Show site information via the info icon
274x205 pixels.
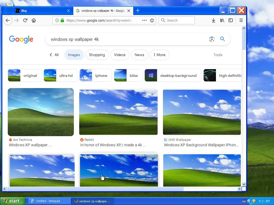57,20
